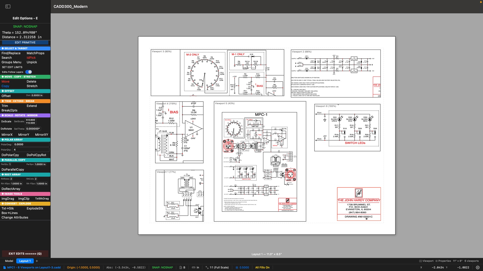483x271 pixels.
Task: Collapse the SELECT & TARGET section
Action: pos(25,48)
